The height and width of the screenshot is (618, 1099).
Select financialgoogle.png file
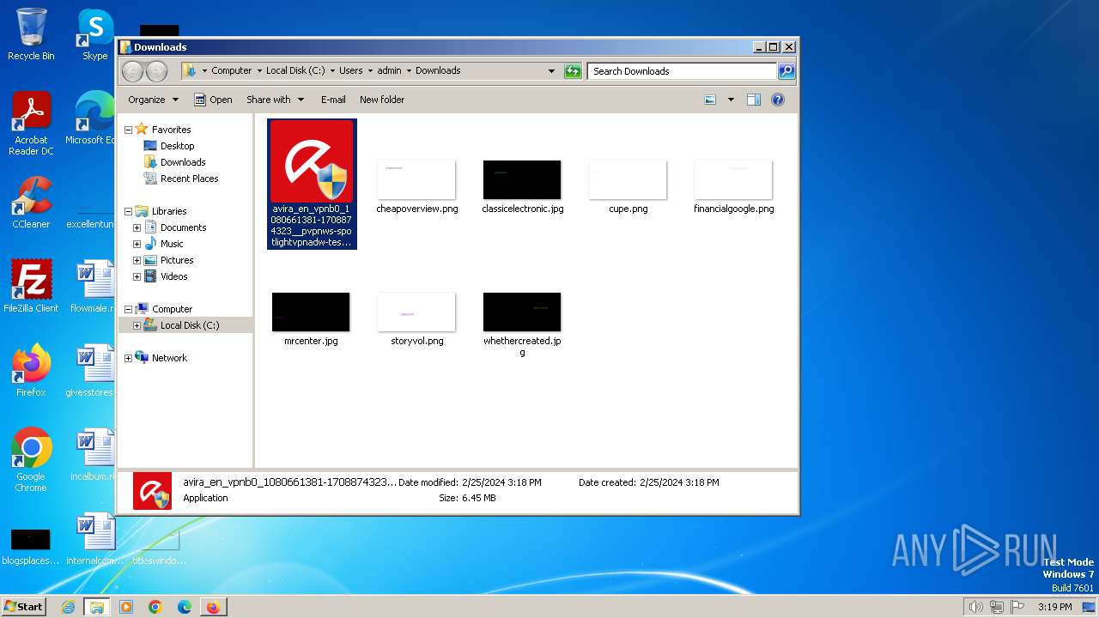(733, 186)
